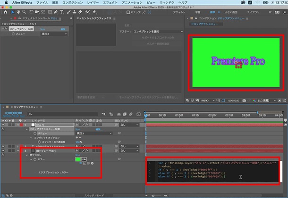Image resolution: width=288 pixels, height=198 pixels.
Task: Open the Layer menu (レイヤー)
Action: coord(93,2)
